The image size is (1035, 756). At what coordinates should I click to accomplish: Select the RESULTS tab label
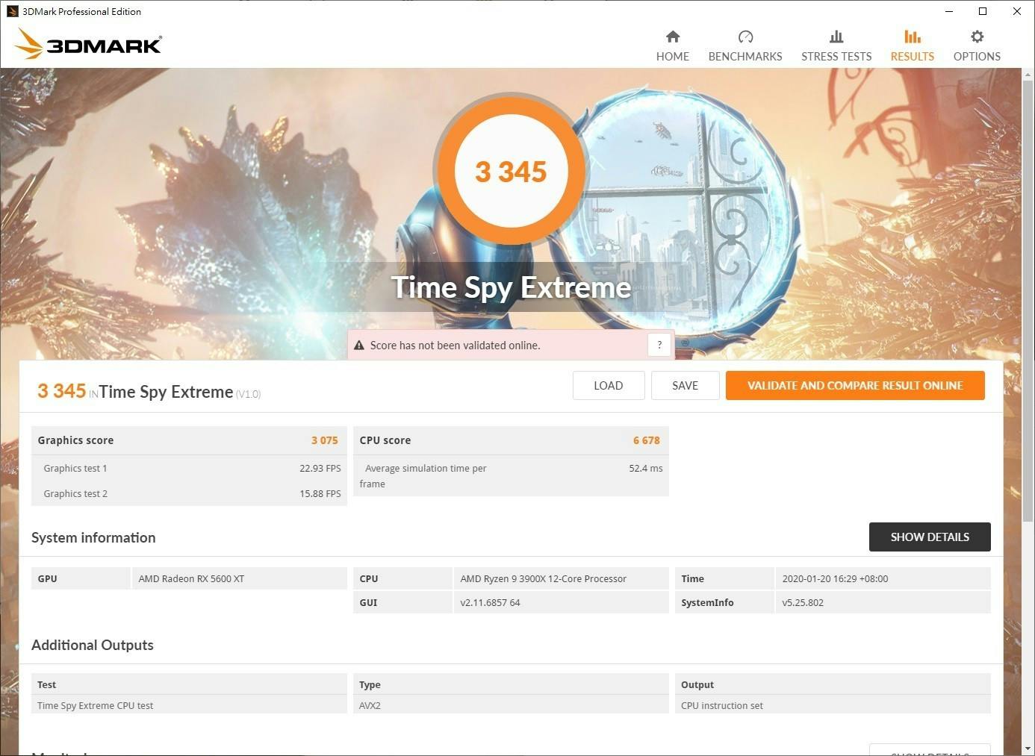pyautogui.click(x=912, y=57)
